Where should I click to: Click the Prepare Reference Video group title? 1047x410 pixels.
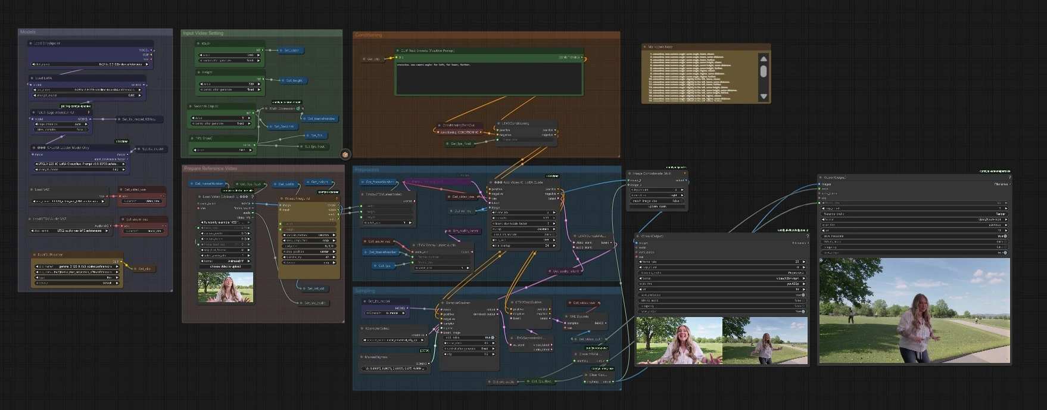click(x=210, y=169)
